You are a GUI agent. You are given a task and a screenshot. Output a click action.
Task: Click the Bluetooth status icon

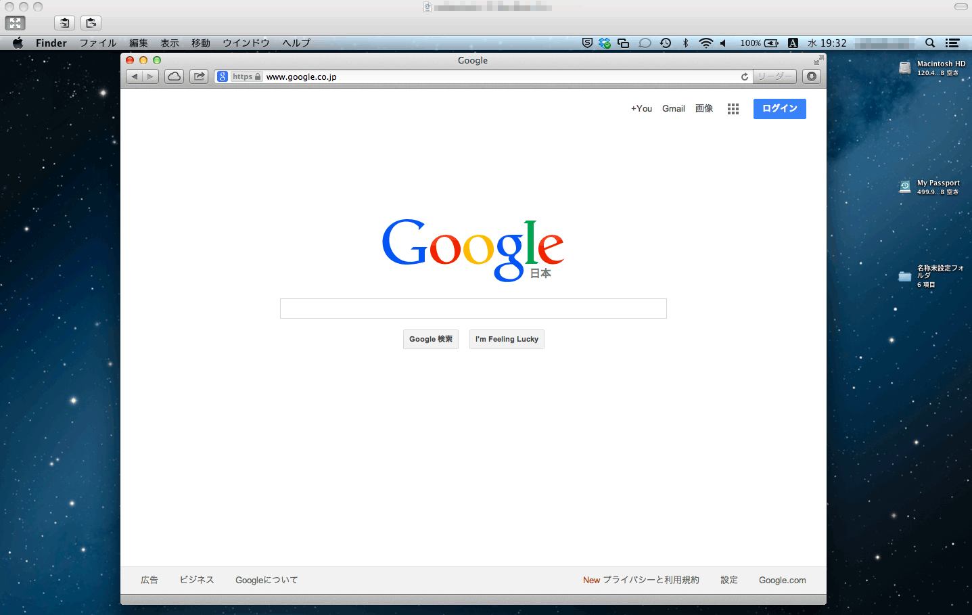tap(685, 43)
